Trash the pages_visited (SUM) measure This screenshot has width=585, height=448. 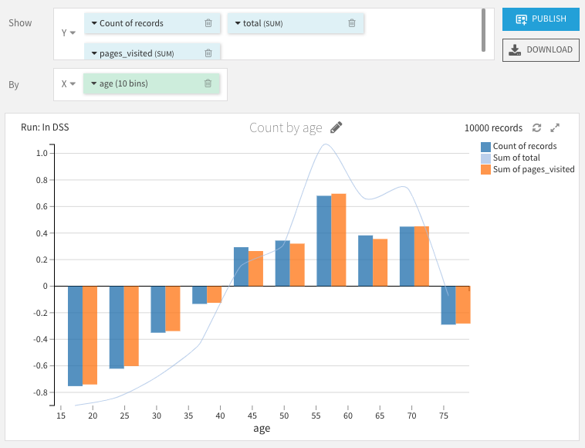(208, 53)
